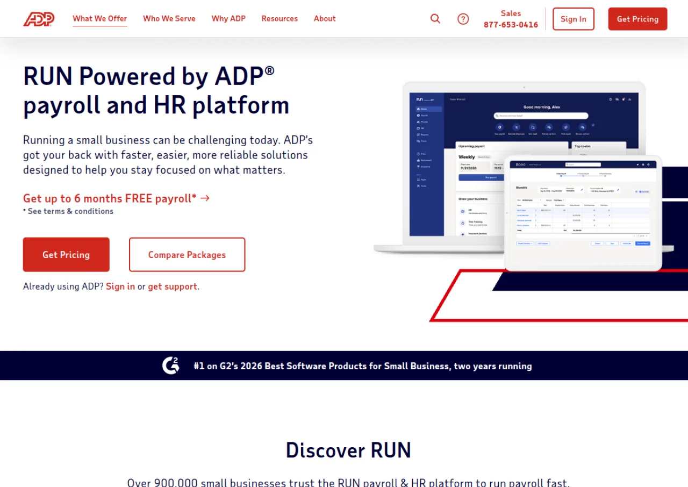Image resolution: width=688 pixels, height=487 pixels.
Task: Click Get Pricing in the header
Action: [637, 19]
